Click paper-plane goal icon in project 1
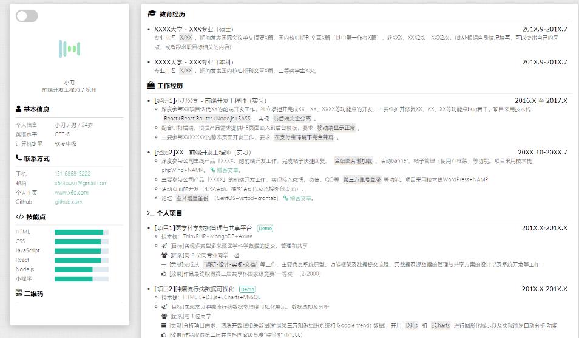579x338 pixels. (x=164, y=246)
